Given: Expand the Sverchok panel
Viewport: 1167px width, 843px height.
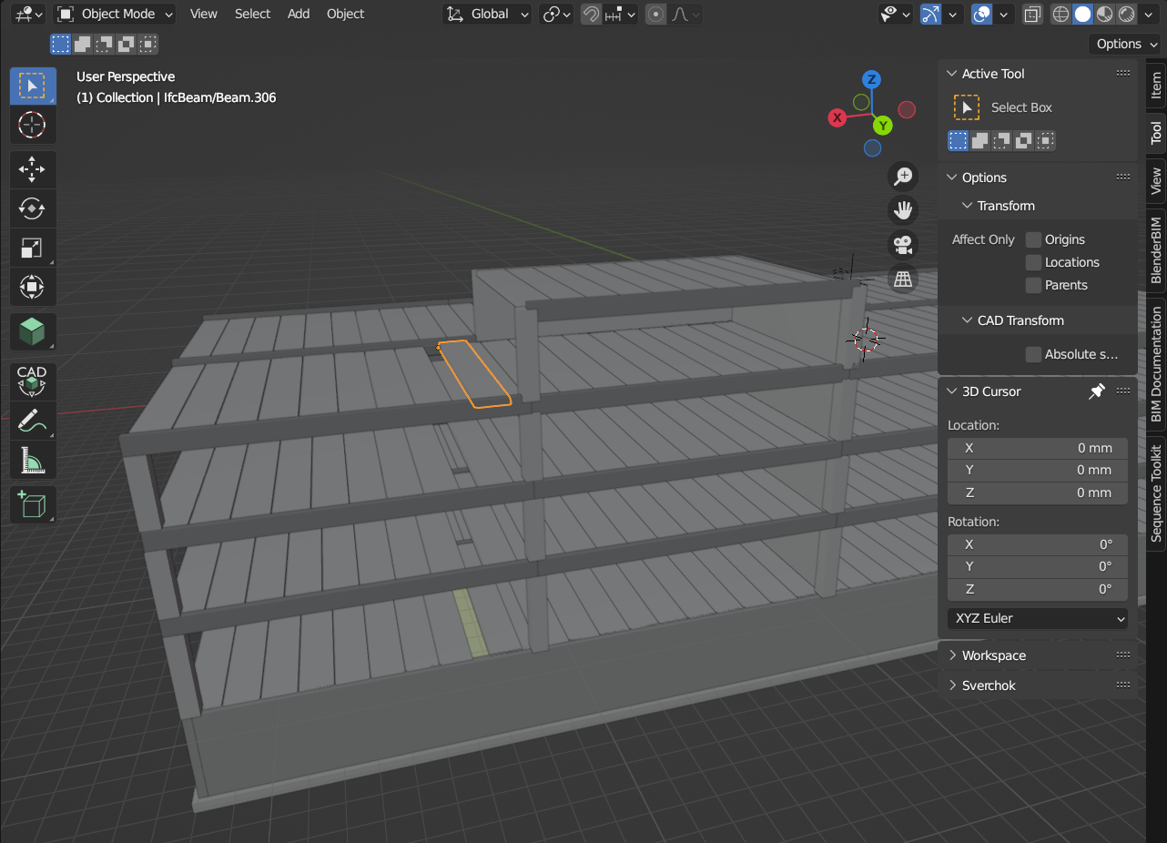Looking at the screenshot, I should coord(989,685).
